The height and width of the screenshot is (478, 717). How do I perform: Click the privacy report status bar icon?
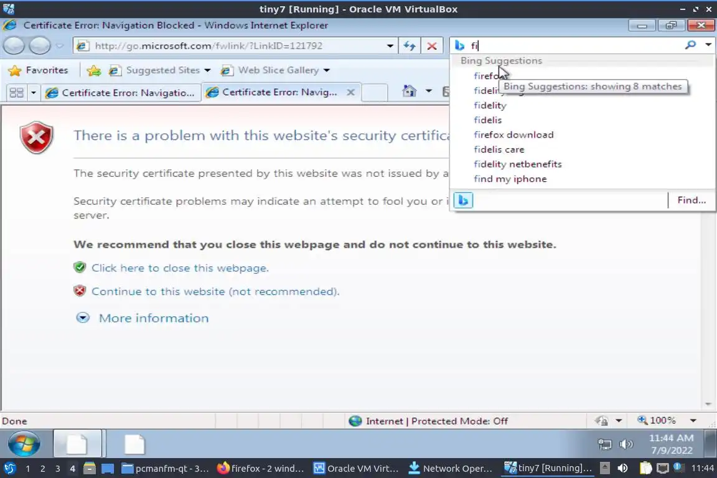(x=602, y=420)
